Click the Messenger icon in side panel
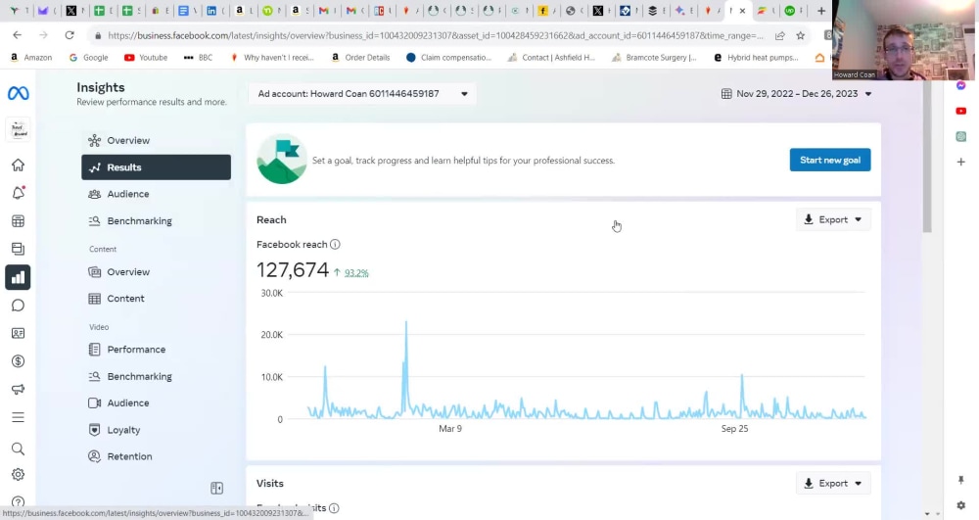The width and height of the screenshot is (979, 520). [961, 85]
